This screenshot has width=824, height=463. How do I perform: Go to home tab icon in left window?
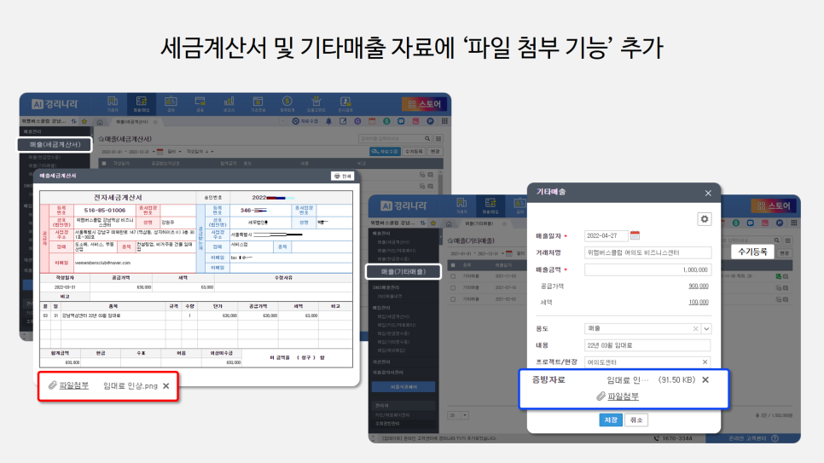[x=99, y=122]
